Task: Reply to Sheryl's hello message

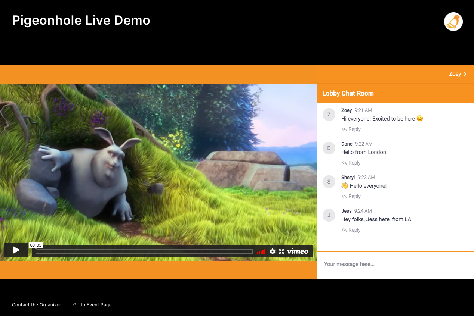Action: coord(351,196)
